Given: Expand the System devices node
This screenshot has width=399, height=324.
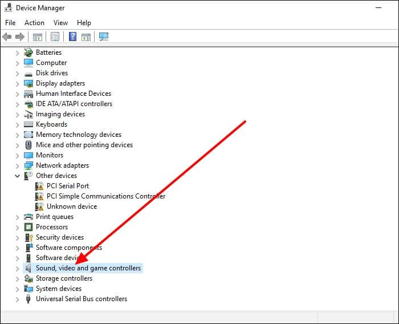Looking at the screenshot, I should point(17,289).
